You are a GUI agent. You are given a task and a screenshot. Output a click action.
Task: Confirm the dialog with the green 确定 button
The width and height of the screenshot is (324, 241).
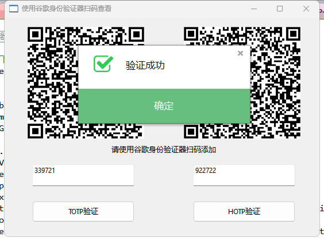point(164,106)
